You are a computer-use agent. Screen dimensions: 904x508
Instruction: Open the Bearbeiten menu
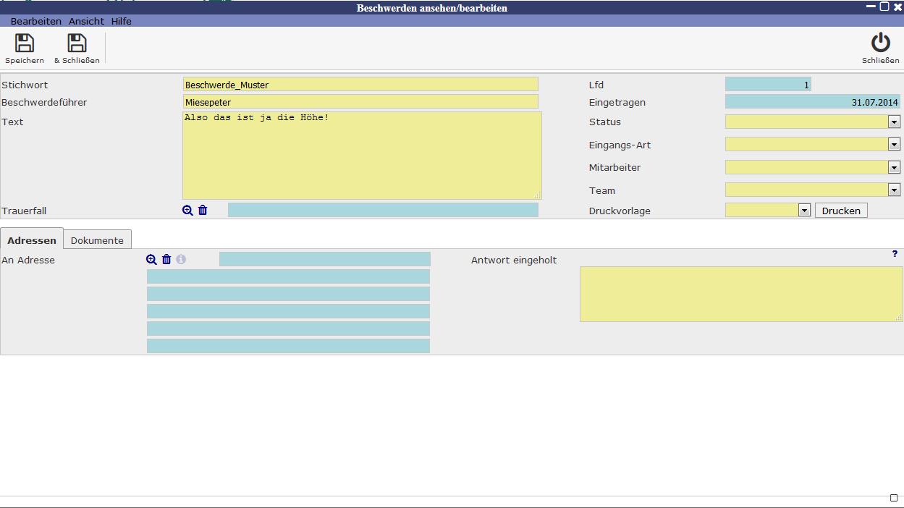pyautogui.click(x=36, y=22)
